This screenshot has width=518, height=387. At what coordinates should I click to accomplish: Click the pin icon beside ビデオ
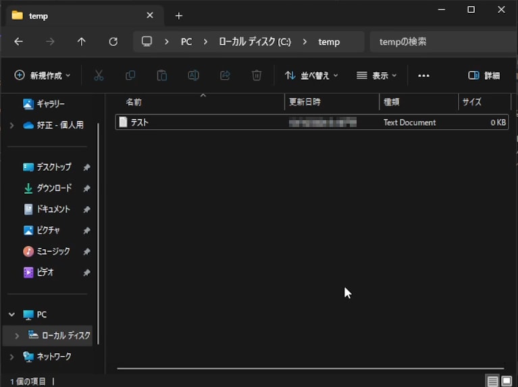pos(86,273)
